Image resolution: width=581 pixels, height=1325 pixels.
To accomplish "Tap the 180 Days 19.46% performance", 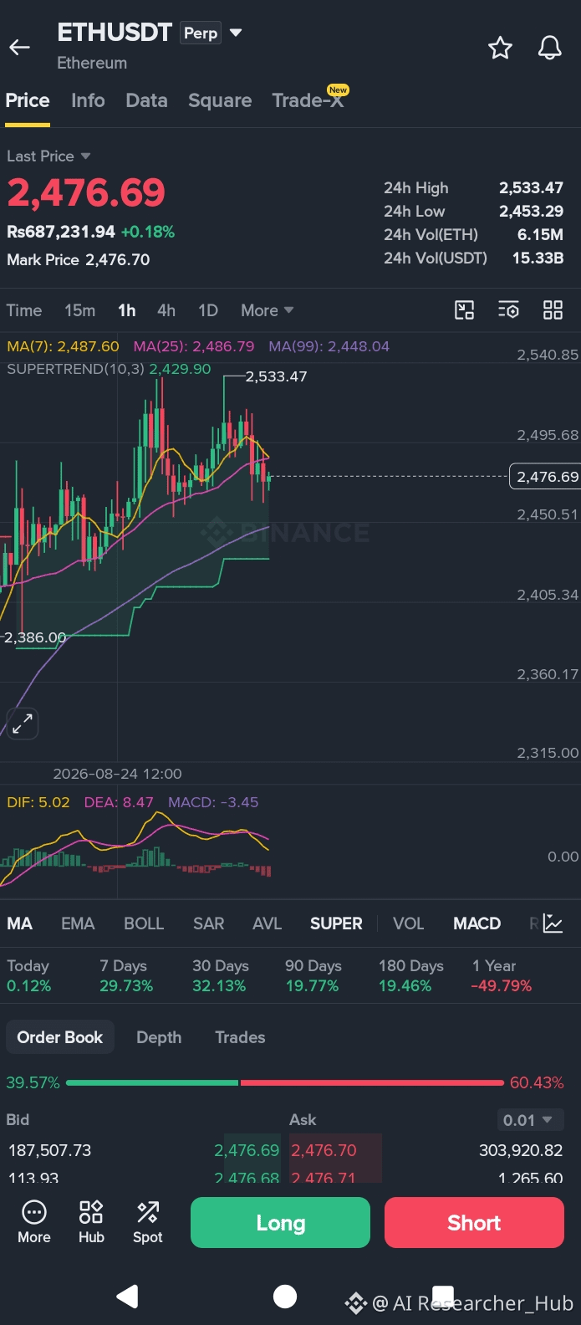I will coord(411,975).
